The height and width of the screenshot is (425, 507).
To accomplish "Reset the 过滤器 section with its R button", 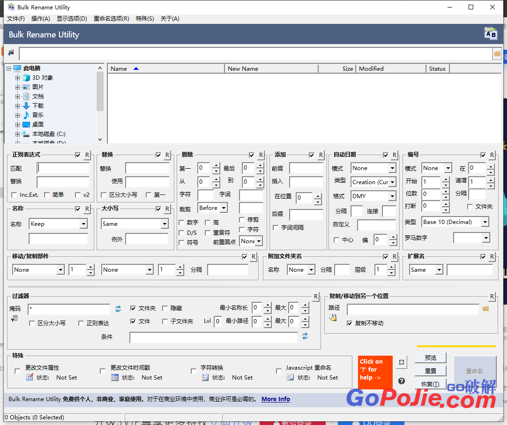I will point(315,296).
